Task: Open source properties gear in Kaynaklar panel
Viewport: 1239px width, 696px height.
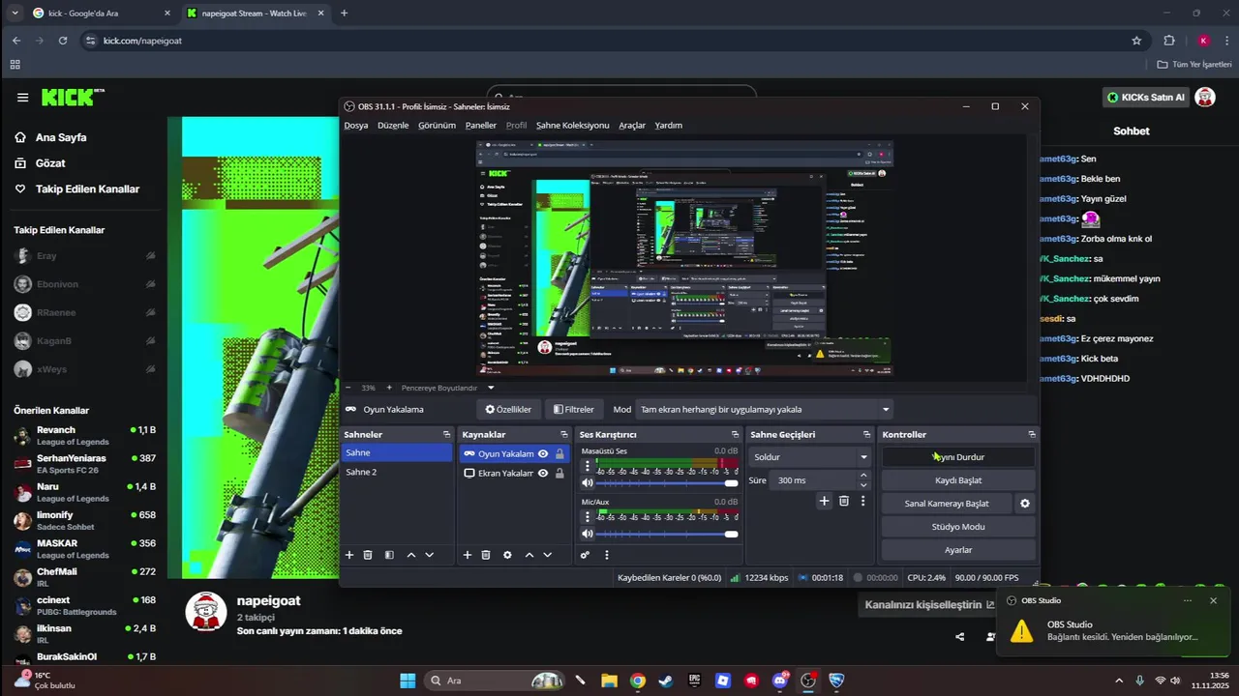Action: [x=507, y=555]
